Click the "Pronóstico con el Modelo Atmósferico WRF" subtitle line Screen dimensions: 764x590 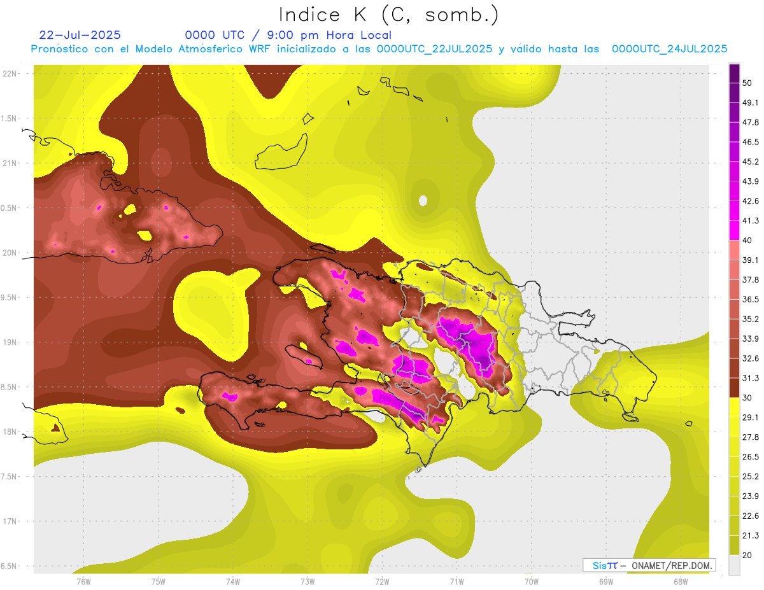coord(379,49)
